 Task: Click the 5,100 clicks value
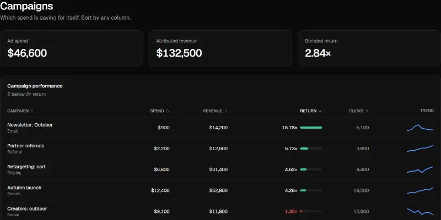coord(363,128)
